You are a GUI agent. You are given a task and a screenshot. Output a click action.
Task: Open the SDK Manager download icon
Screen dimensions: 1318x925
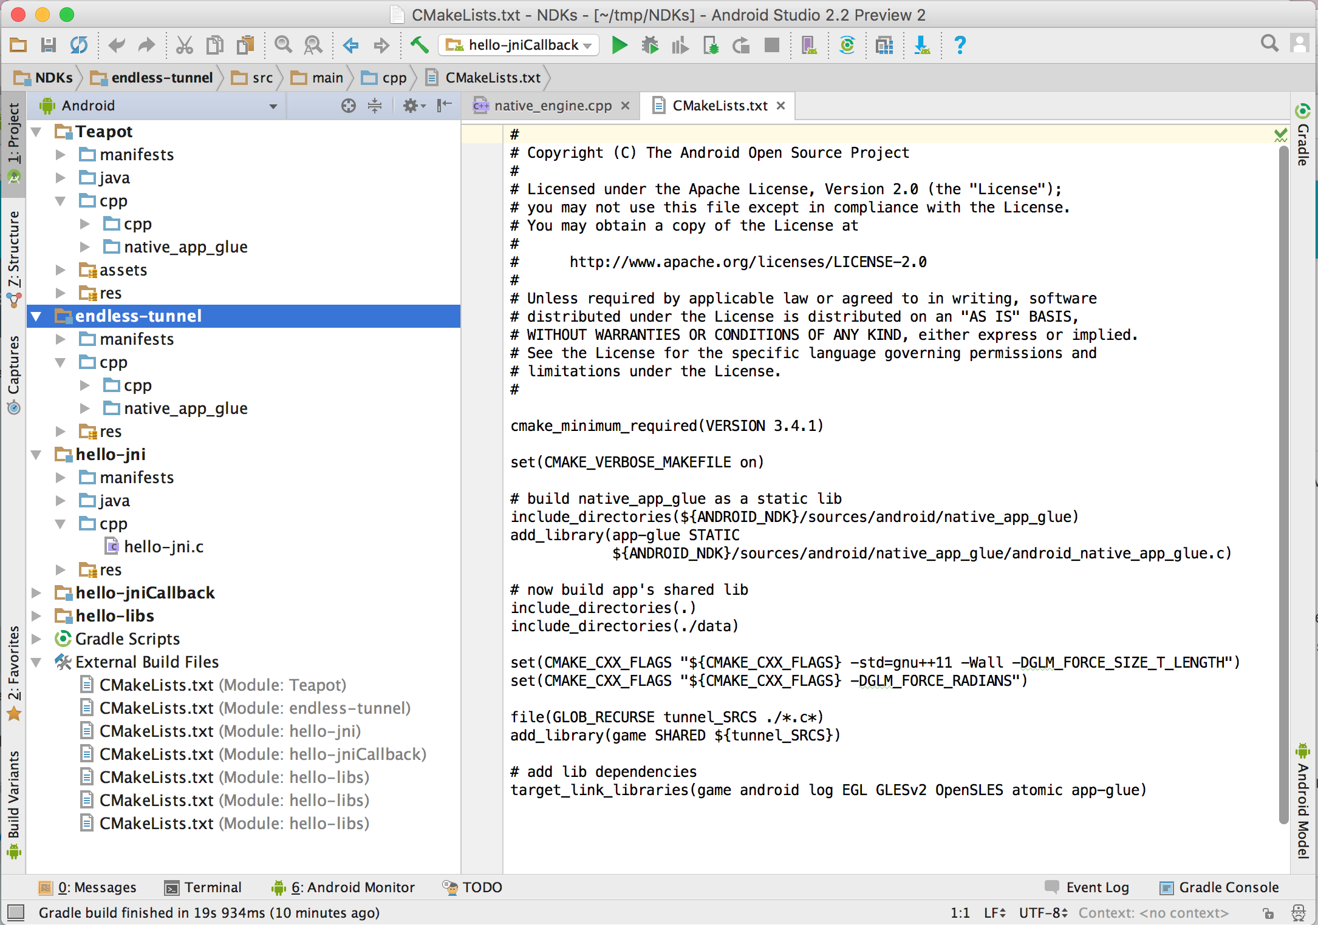tap(922, 45)
